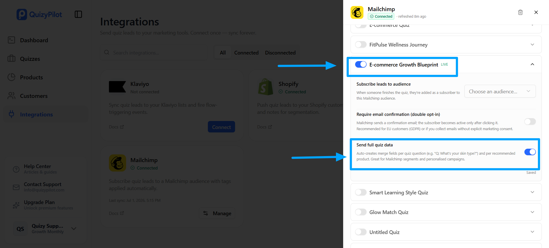Enable double opt-in email confirmation

pyautogui.click(x=530, y=122)
